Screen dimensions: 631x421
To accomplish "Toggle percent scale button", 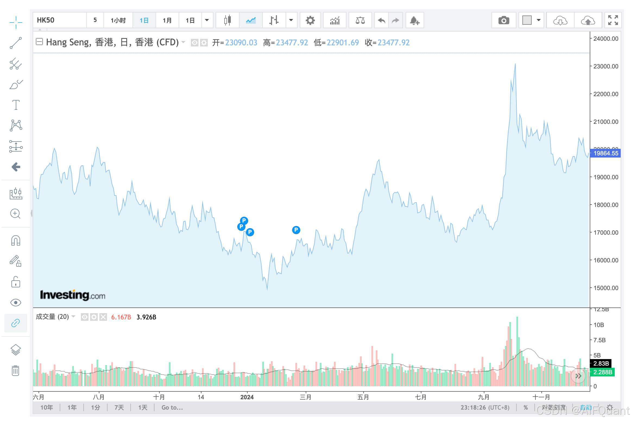I will click(526, 407).
